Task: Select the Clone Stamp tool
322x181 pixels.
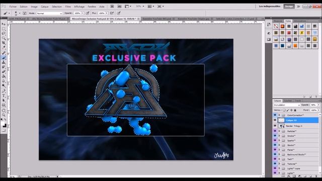Action: (x=4, y=62)
